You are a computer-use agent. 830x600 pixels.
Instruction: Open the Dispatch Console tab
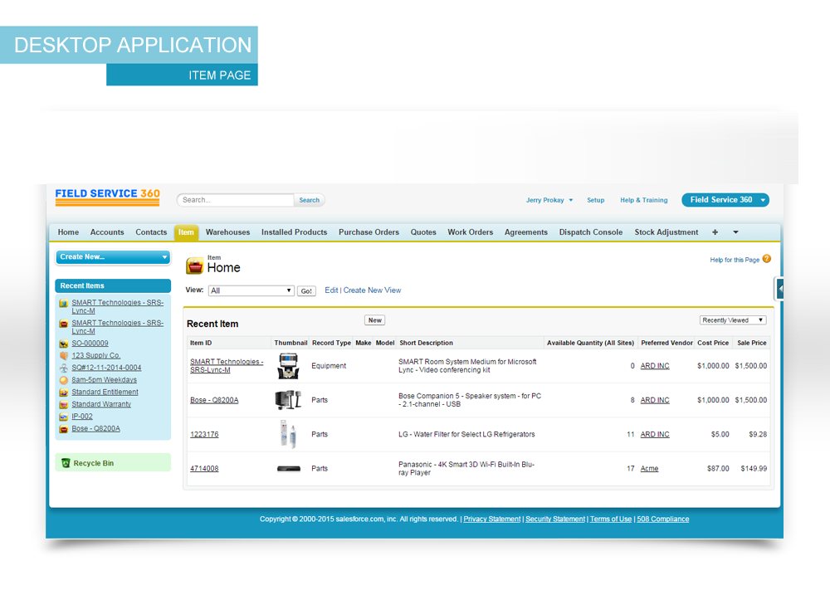590,232
